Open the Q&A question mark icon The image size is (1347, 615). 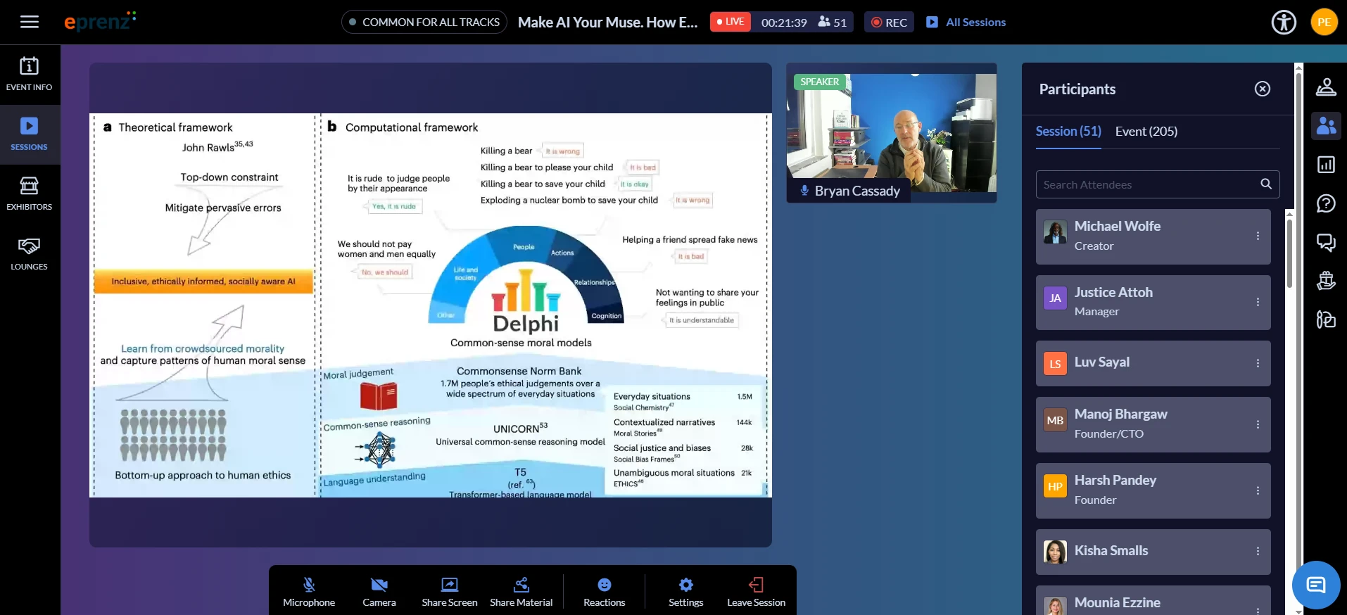click(x=1326, y=203)
